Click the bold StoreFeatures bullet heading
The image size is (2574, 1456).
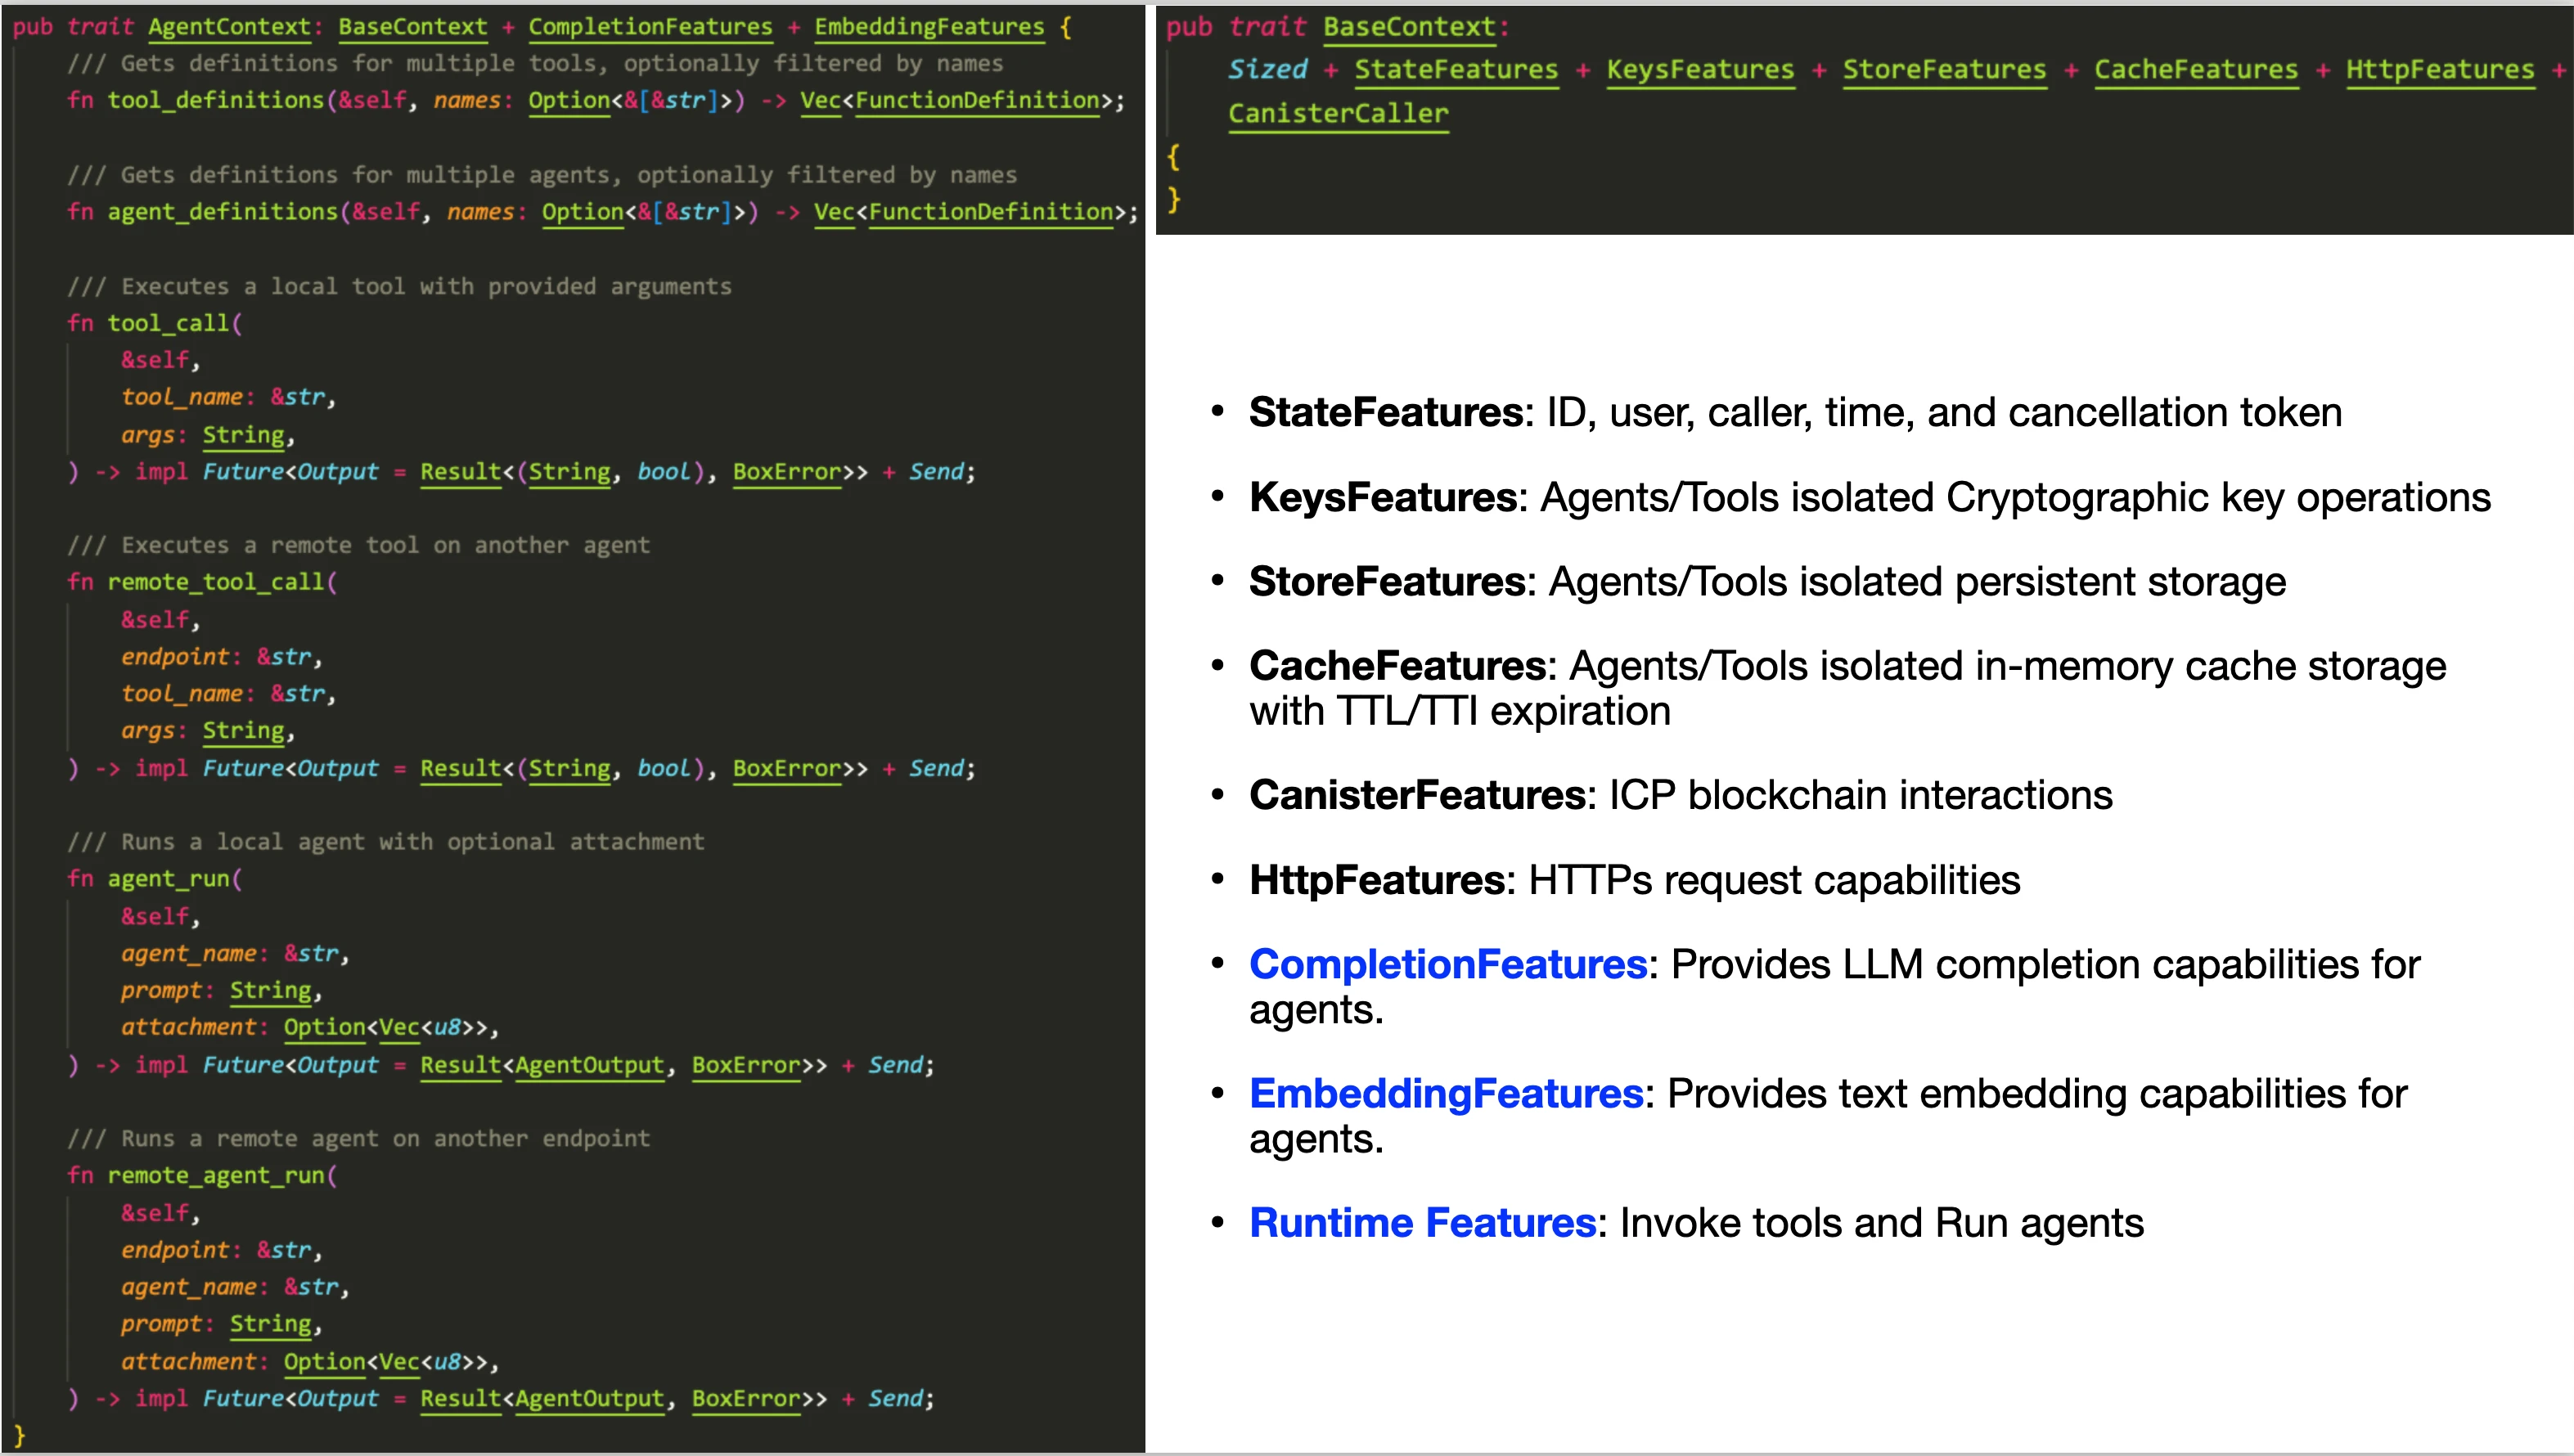coord(1387,581)
